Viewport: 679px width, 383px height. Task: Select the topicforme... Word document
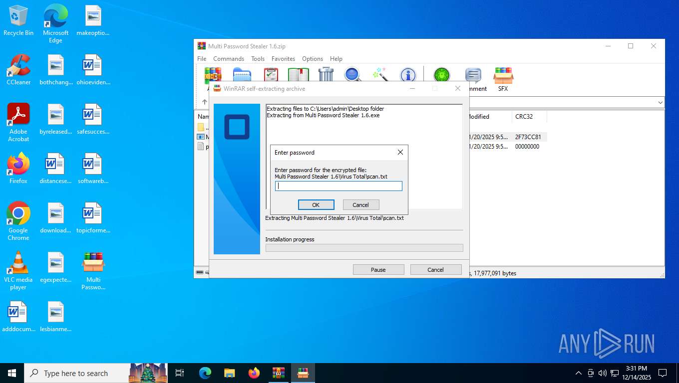tap(93, 217)
